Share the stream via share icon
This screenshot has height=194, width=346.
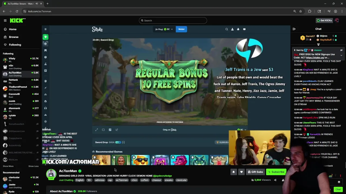(x=275, y=180)
